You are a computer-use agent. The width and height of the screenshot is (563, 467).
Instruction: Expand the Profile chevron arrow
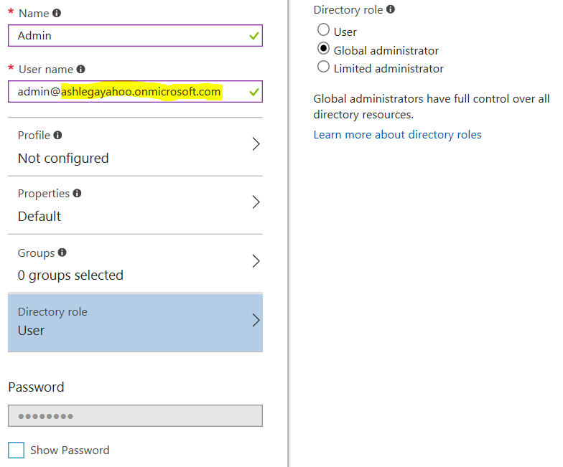pos(256,143)
